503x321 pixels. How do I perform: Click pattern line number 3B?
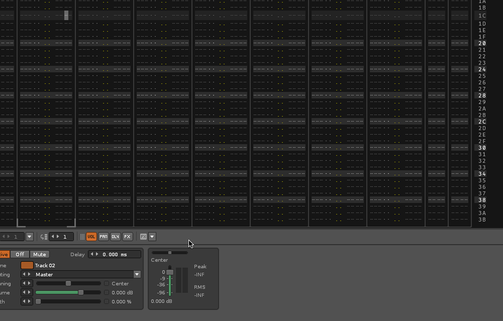tap(482, 220)
